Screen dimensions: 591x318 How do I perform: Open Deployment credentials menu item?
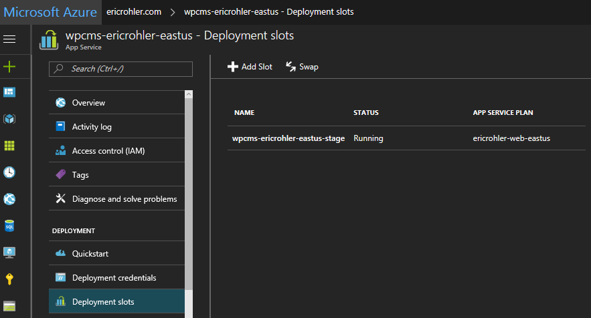point(117,277)
